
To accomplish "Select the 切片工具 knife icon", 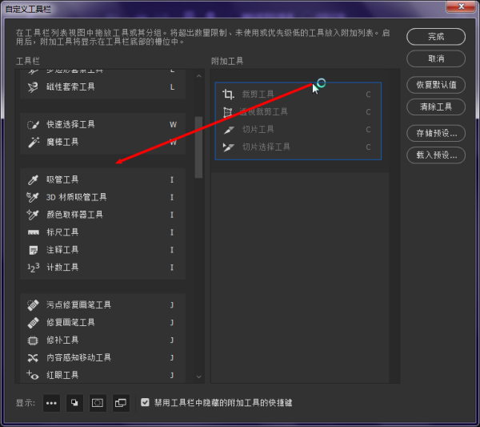I will pos(229,130).
